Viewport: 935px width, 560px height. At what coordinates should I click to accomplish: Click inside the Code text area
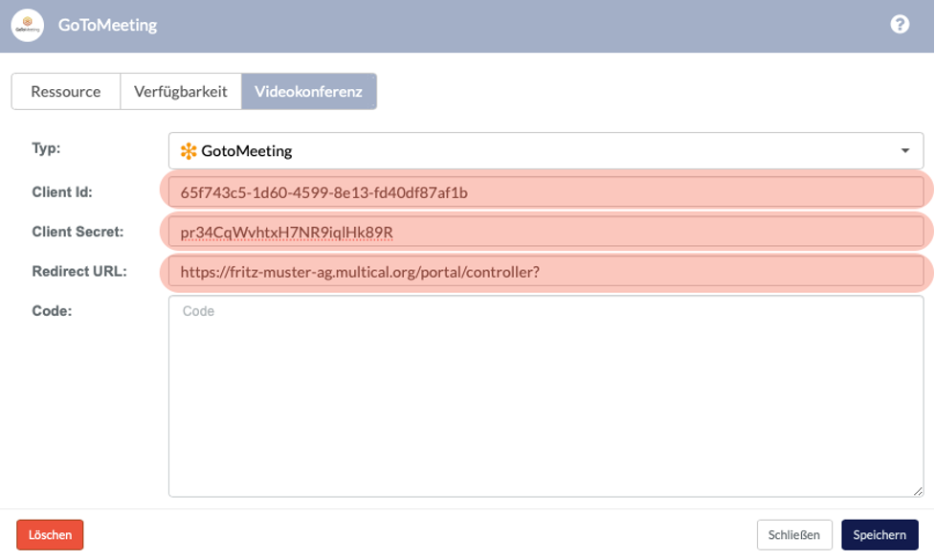click(545, 396)
